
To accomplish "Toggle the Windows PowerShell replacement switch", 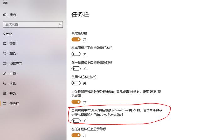I will 76,121.
